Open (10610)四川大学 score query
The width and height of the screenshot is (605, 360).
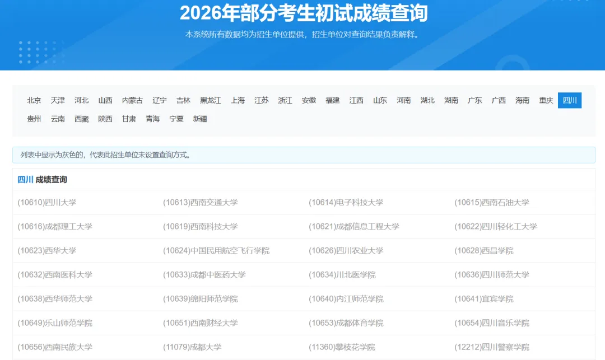pyautogui.click(x=47, y=202)
